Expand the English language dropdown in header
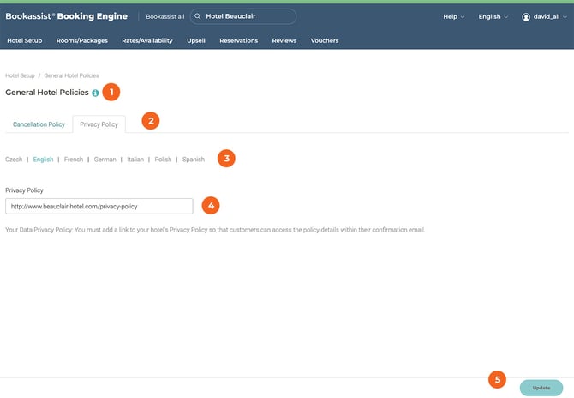Viewport: 574px width, 398px height. pos(493,16)
